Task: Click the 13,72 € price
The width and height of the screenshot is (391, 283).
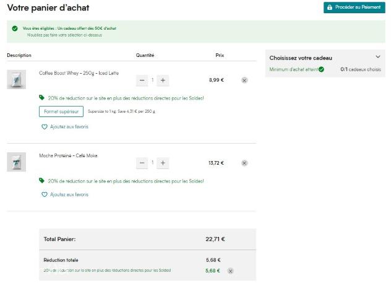Action: [x=216, y=163]
